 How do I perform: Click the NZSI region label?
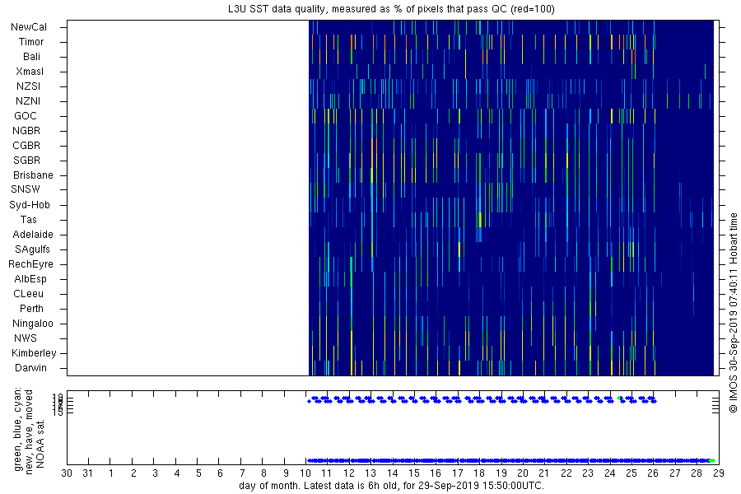(28, 86)
